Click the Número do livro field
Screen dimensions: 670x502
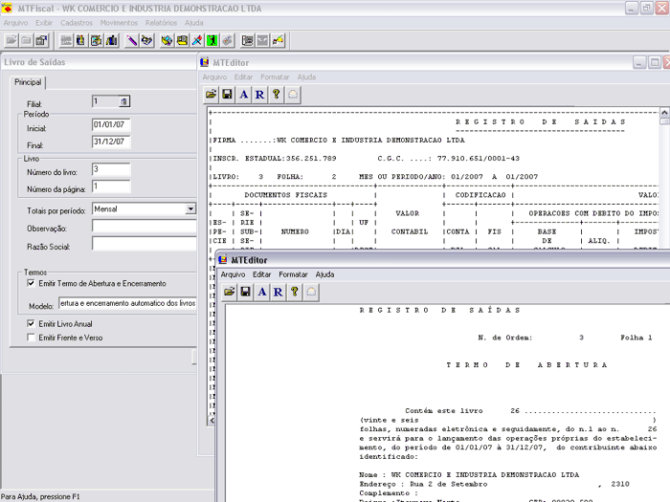point(111,170)
